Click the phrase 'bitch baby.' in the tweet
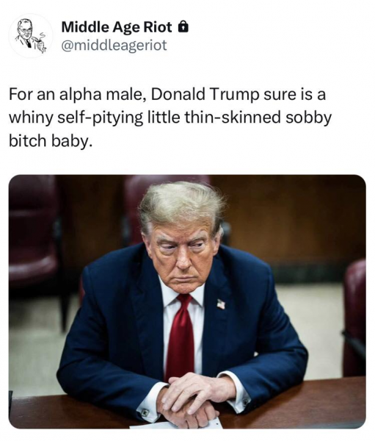Image resolution: width=375 pixels, height=441 pixels. coord(51,140)
